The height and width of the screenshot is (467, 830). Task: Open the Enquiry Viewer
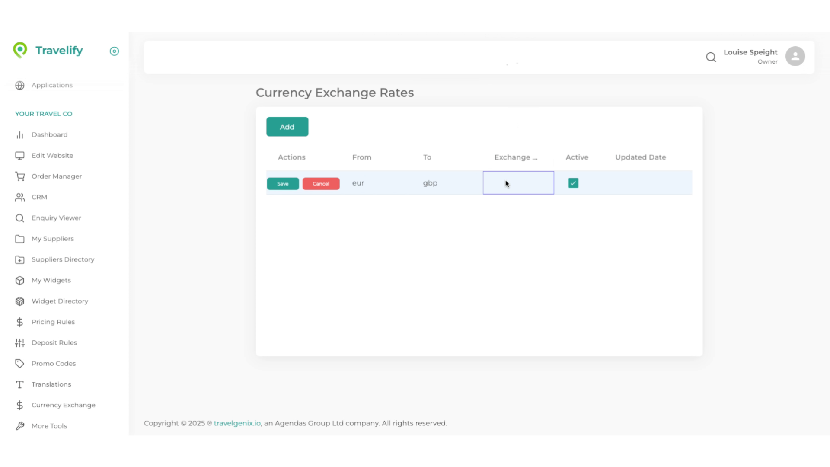(56, 218)
